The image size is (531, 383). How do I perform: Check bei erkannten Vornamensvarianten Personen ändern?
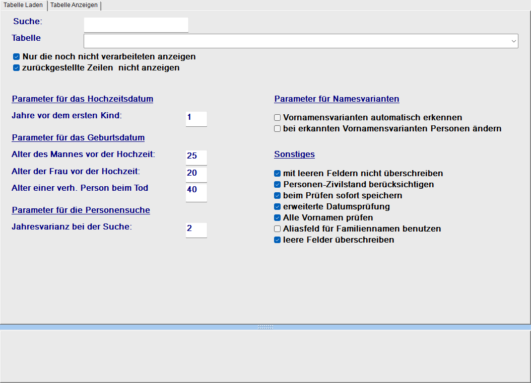(277, 128)
